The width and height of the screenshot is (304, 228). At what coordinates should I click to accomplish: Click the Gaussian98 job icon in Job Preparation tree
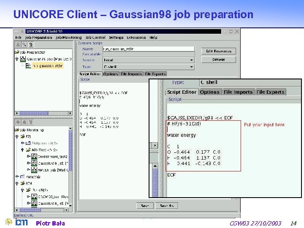(x=23, y=59)
